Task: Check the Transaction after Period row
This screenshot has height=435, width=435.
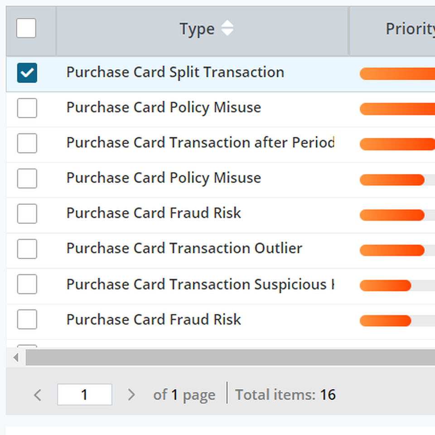Action: [x=27, y=143]
